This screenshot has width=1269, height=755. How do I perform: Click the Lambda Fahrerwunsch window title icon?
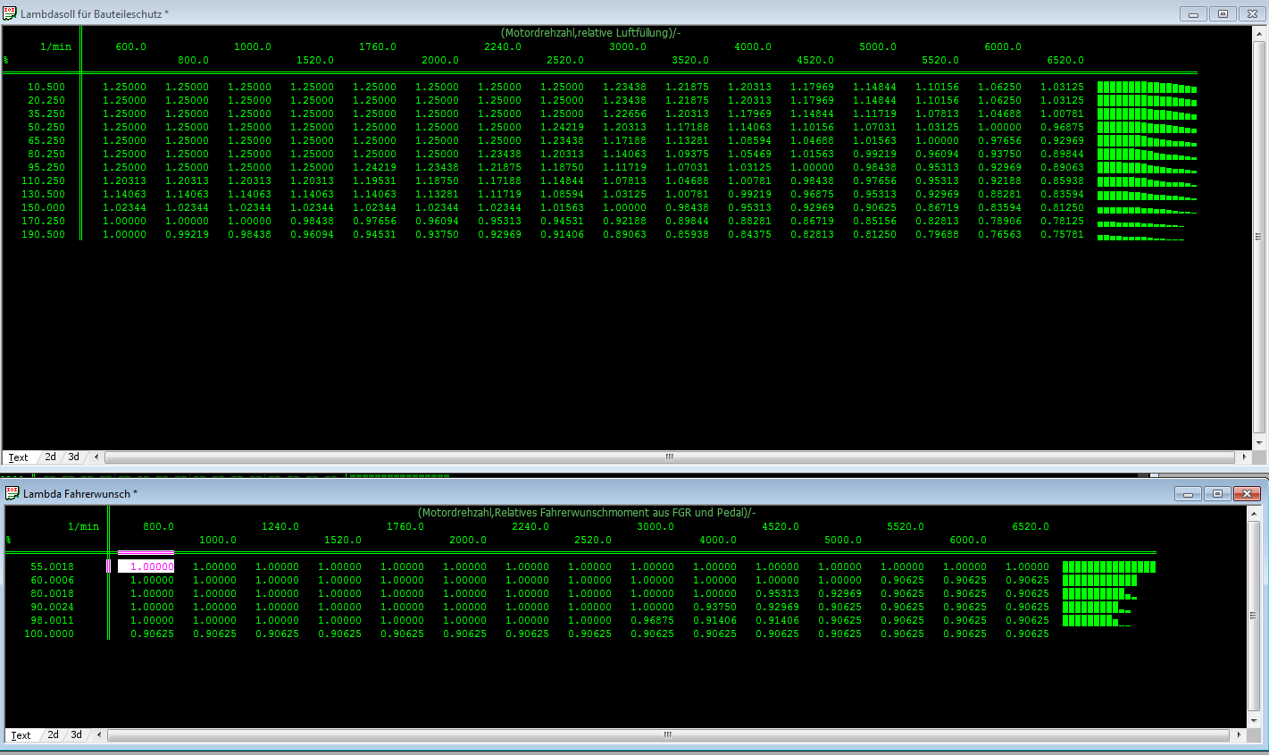pos(13,493)
